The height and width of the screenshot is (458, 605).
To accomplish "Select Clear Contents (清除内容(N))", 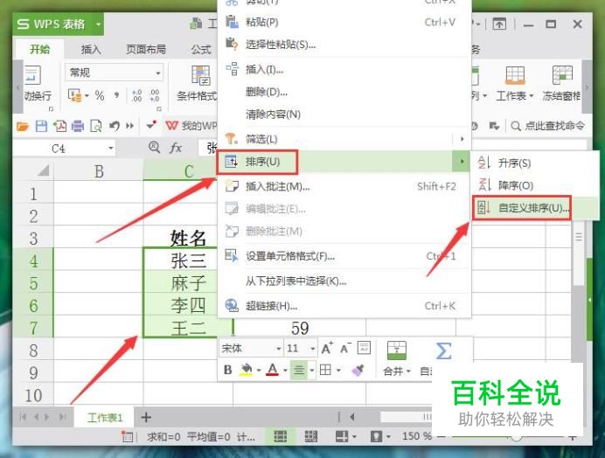I will point(344,114).
